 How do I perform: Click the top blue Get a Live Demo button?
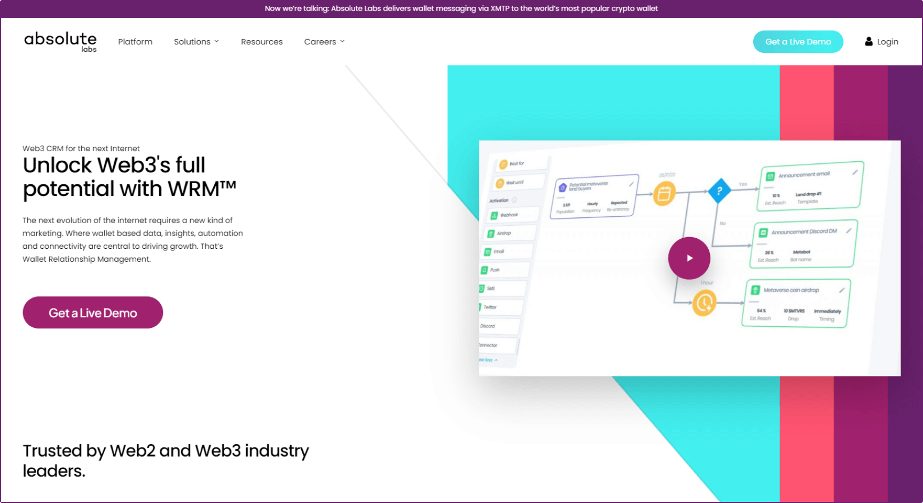(798, 41)
